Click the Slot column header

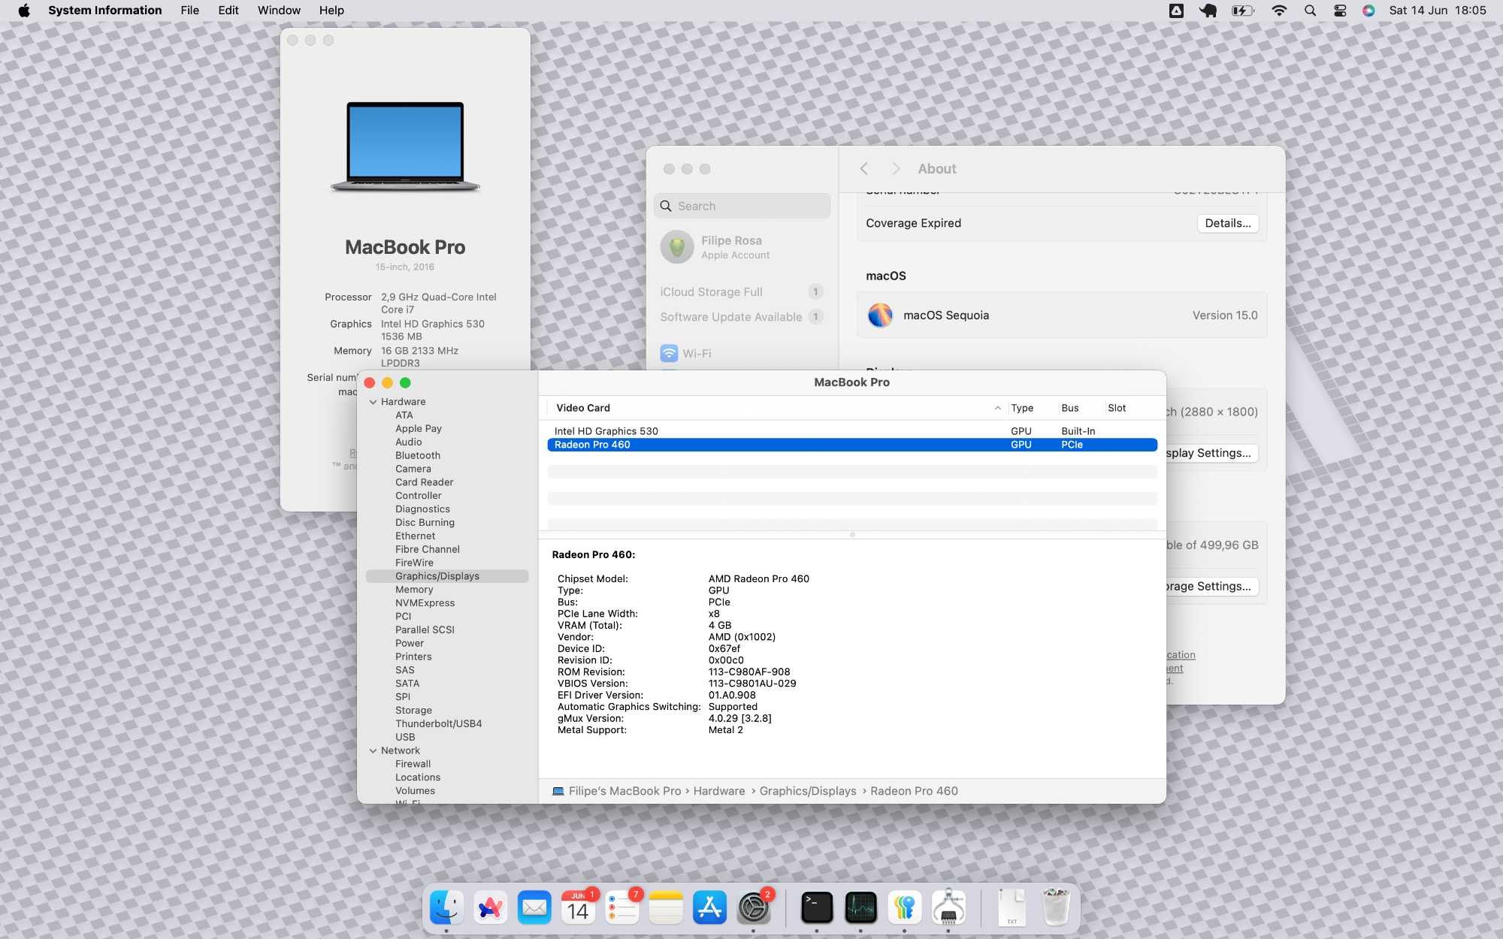point(1117,408)
